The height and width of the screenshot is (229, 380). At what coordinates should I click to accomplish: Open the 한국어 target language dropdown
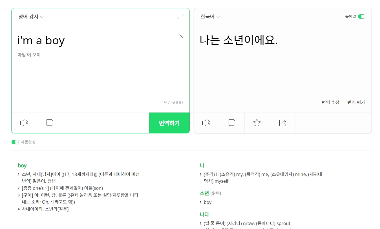point(210,17)
